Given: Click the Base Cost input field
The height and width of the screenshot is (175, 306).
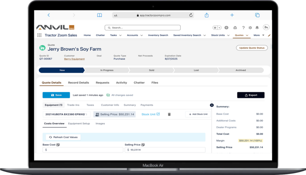Looking at the screenshot, I should pos(83,150).
